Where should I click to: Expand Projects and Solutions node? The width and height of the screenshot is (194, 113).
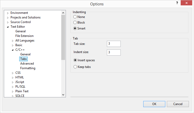pyautogui.click(x=8, y=18)
